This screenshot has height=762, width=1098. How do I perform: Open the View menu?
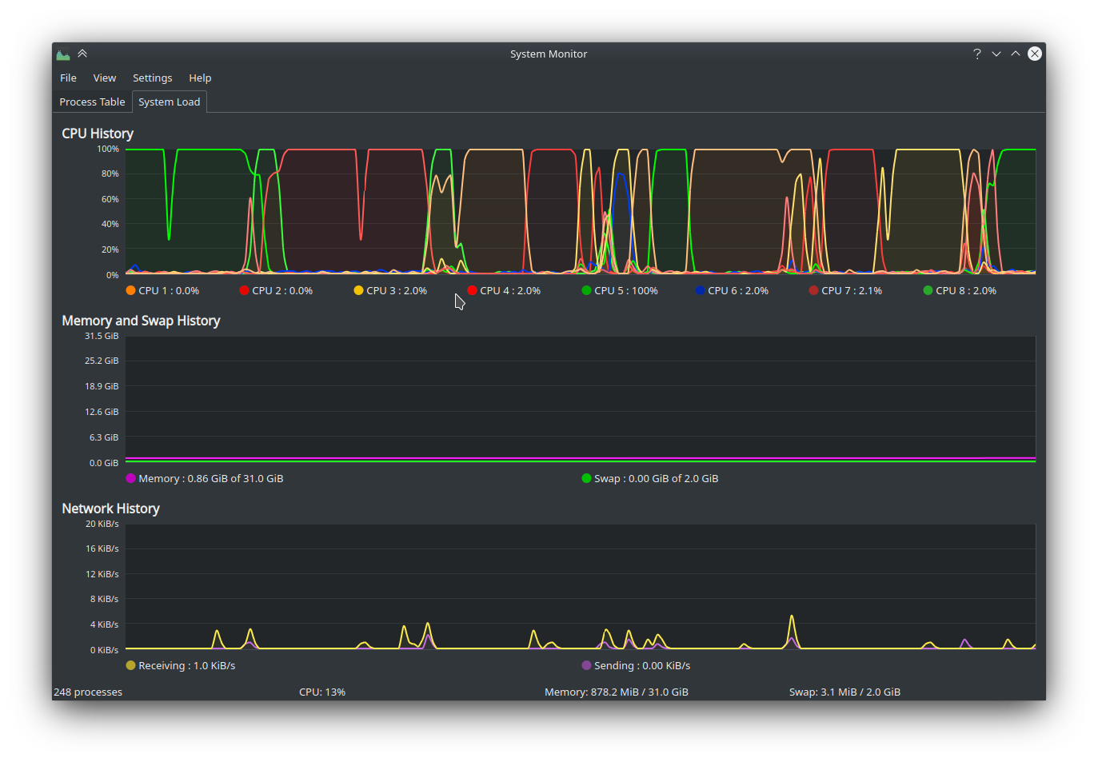pyautogui.click(x=105, y=78)
